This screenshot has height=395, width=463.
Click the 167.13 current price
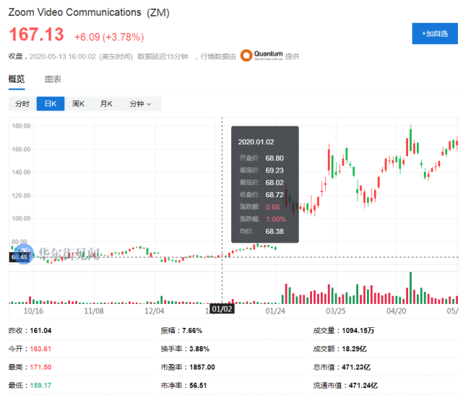click(x=36, y=34)
